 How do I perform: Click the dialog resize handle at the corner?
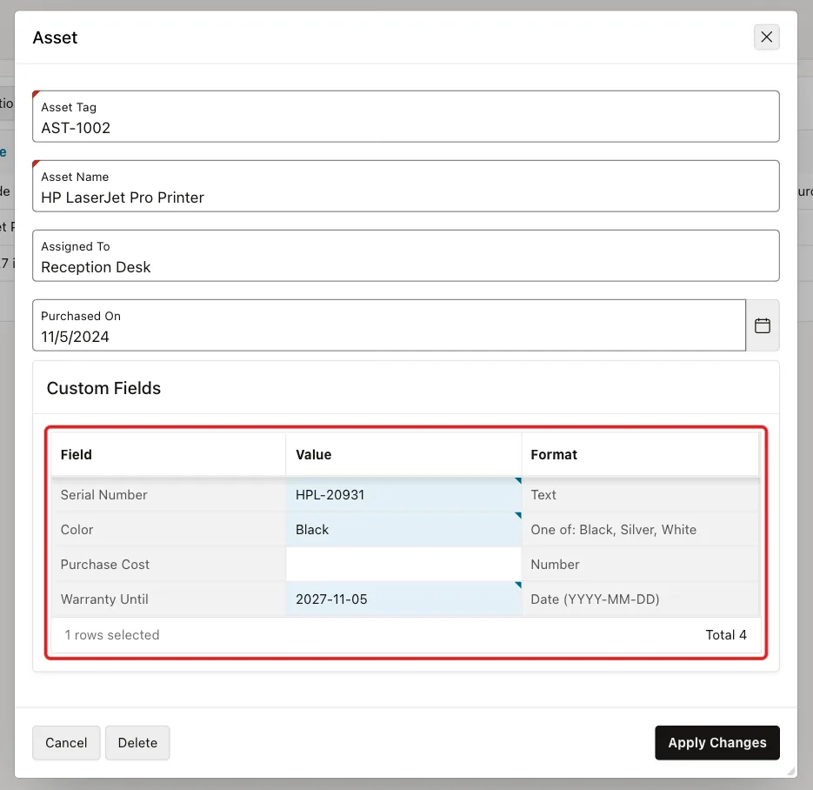pos(790,772)
